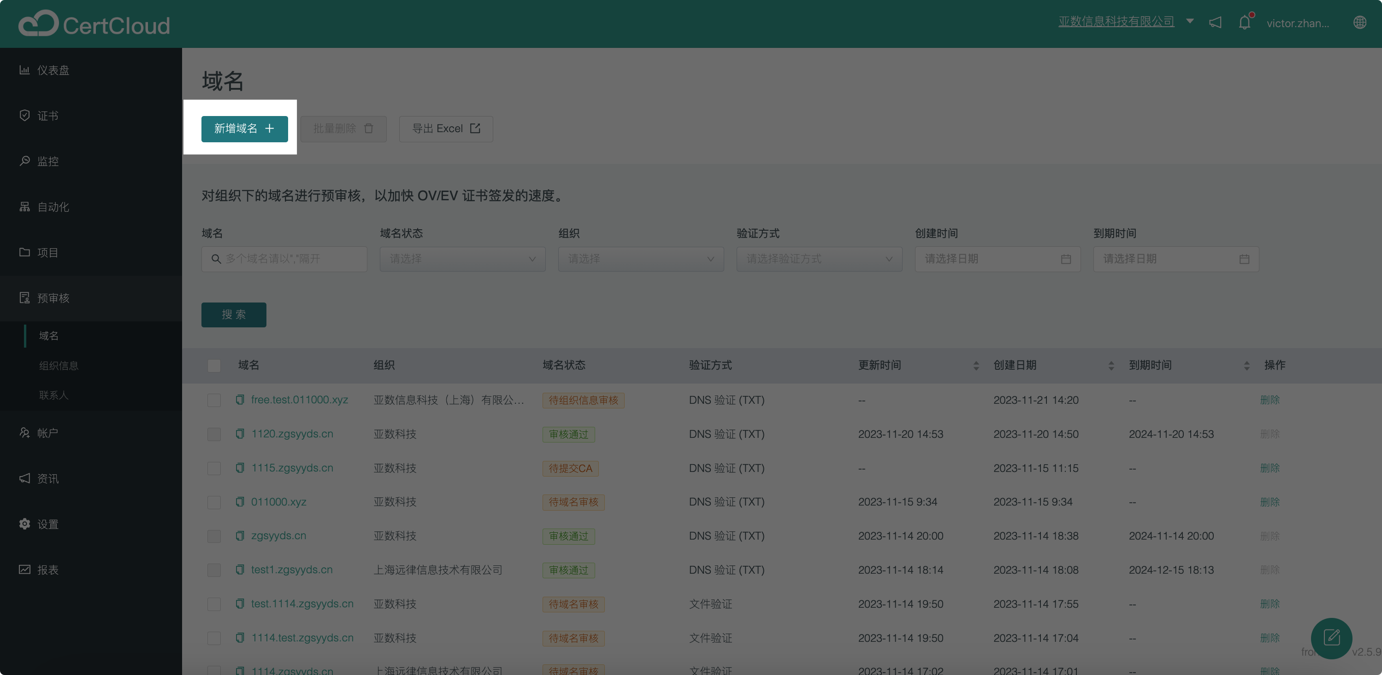This screenshot has height=675, width=1382.
Task: Click the announcements speaker icon in top bar
Action: pyautogui.click(x=1215, y=23)
